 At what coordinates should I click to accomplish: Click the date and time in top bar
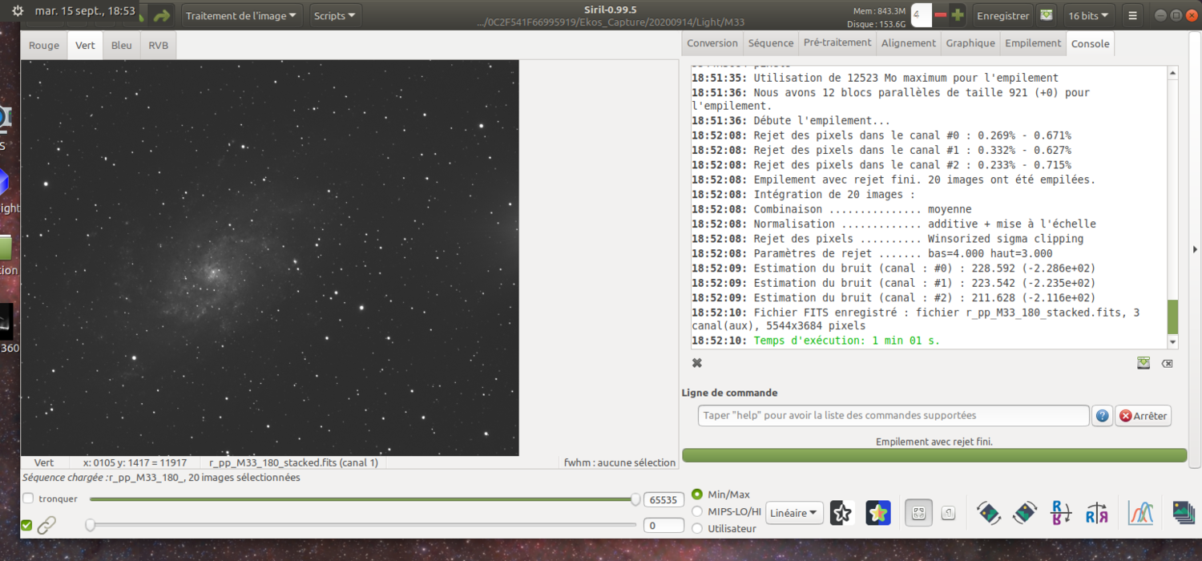(x=85, y=11)
